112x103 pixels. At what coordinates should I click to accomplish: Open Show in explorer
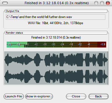39,96
